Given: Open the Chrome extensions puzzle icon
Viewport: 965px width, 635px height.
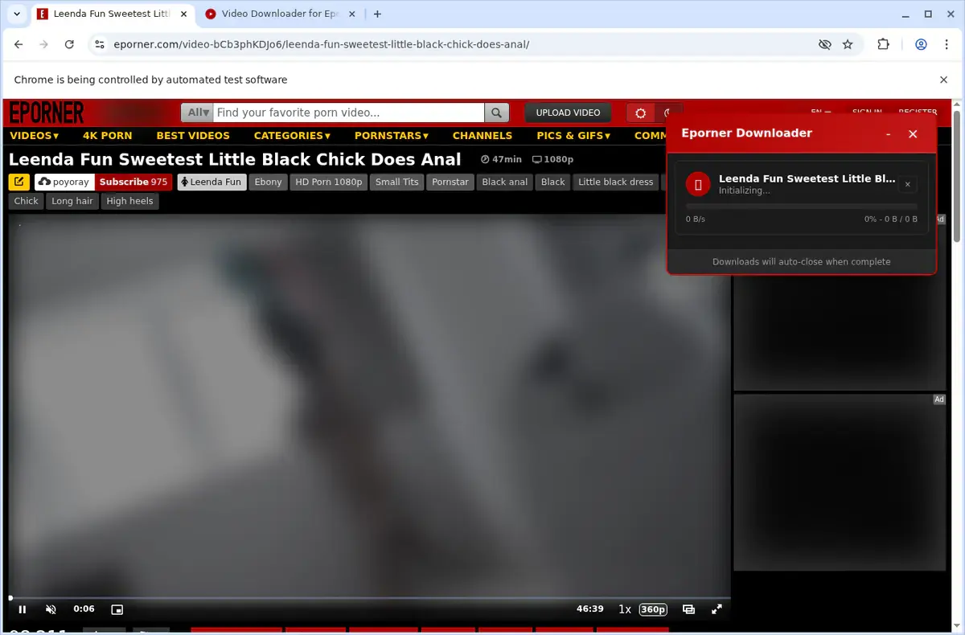Looking at the screenshot, I should point(883,45).
